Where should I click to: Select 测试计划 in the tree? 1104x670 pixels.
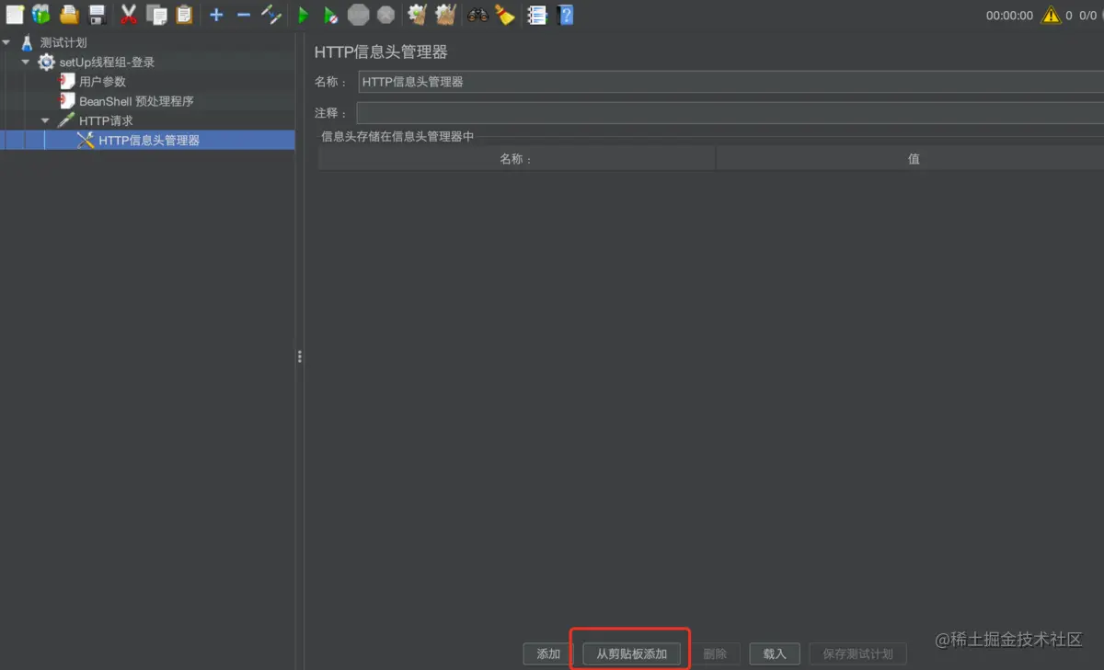[63, 42]
